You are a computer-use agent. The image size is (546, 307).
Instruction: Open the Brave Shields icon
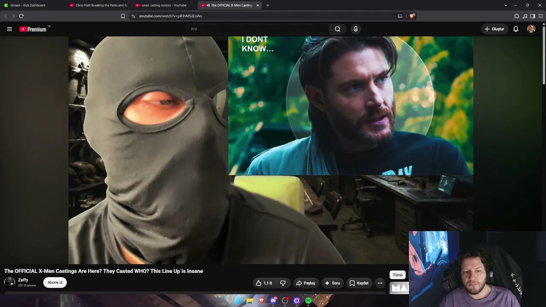coord(412,16)
